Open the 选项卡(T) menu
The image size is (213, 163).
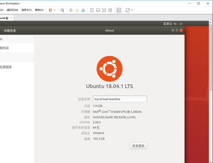[x=27, y=10]
